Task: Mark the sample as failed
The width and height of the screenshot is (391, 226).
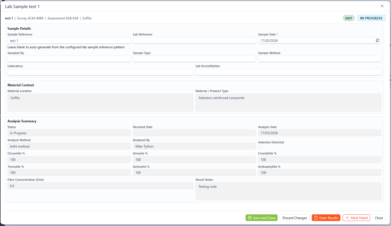Action: [356, 218]
